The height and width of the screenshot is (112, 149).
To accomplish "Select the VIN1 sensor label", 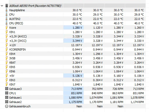I will click(x=12, y=32).
